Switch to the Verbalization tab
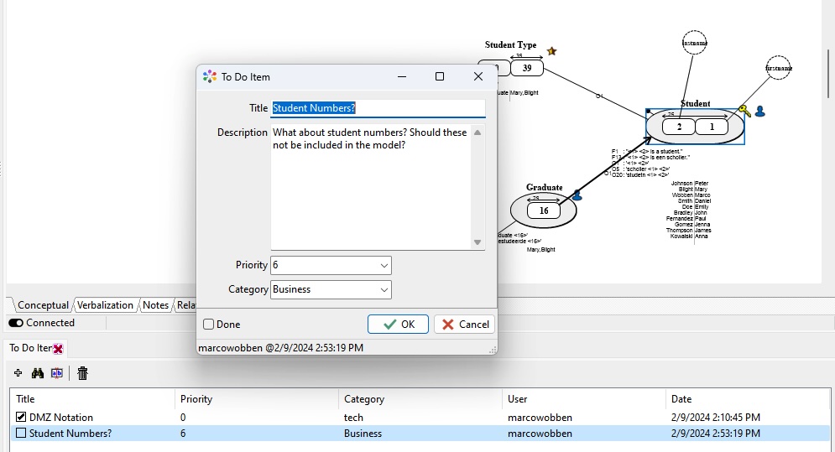The image size is (835, 452). coord(106,305)
